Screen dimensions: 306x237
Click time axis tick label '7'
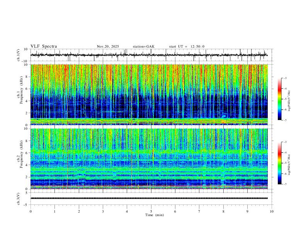tap(199, 211)
